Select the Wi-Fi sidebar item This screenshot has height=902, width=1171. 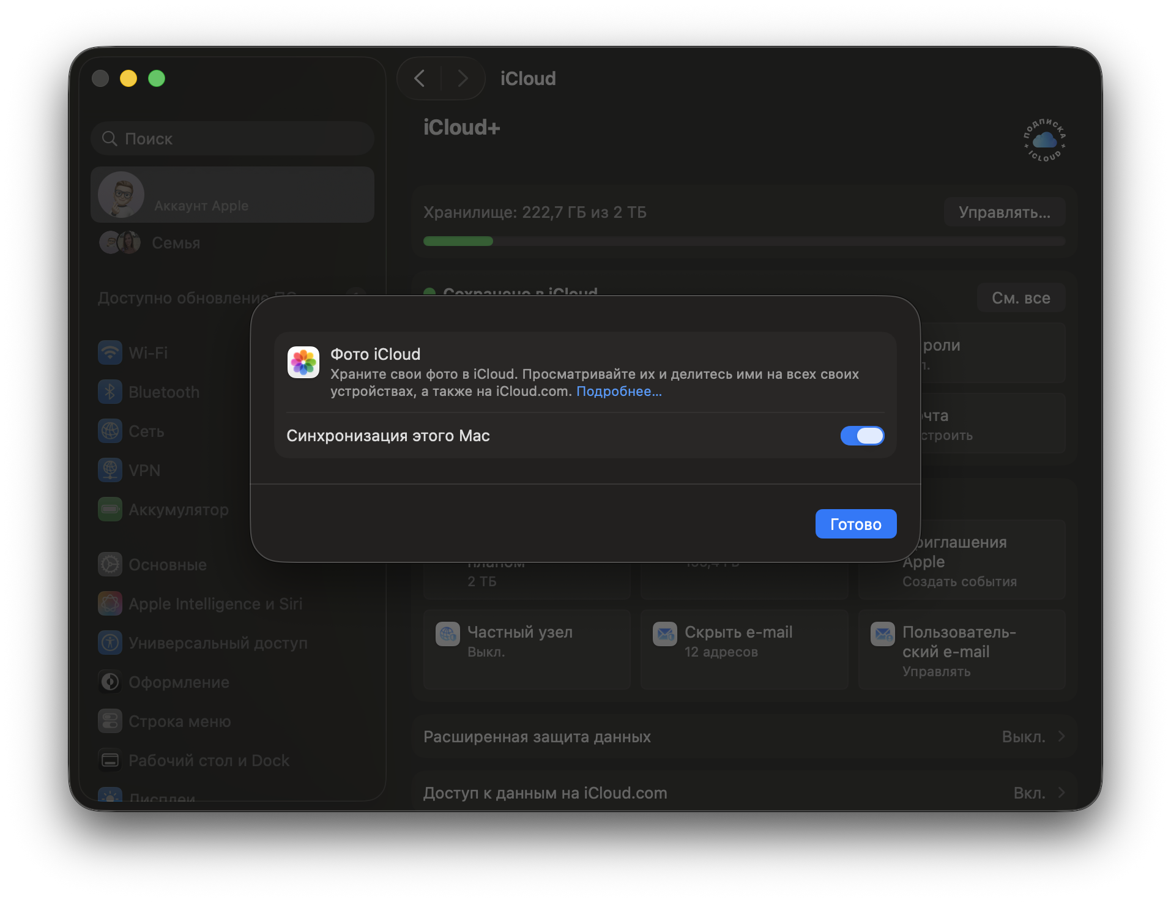[171, 353]
